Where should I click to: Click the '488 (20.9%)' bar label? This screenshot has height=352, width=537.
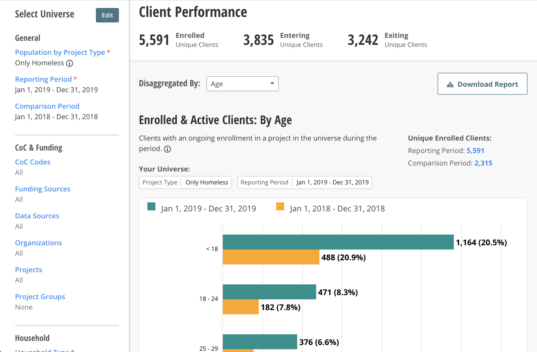pos(344,258)
